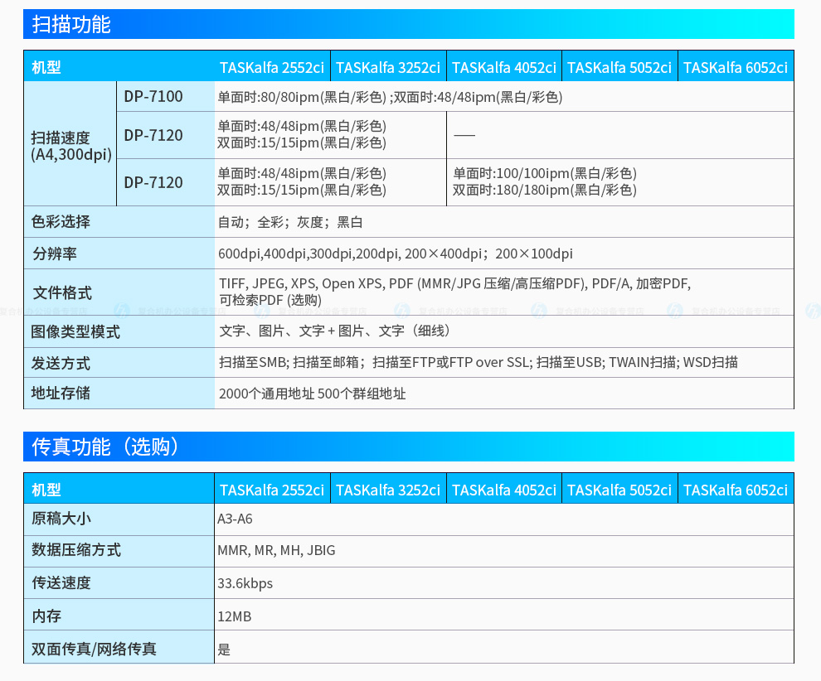
Task: Click the MMR, MR, MH, JBIG value
Action: coord(276,551)
